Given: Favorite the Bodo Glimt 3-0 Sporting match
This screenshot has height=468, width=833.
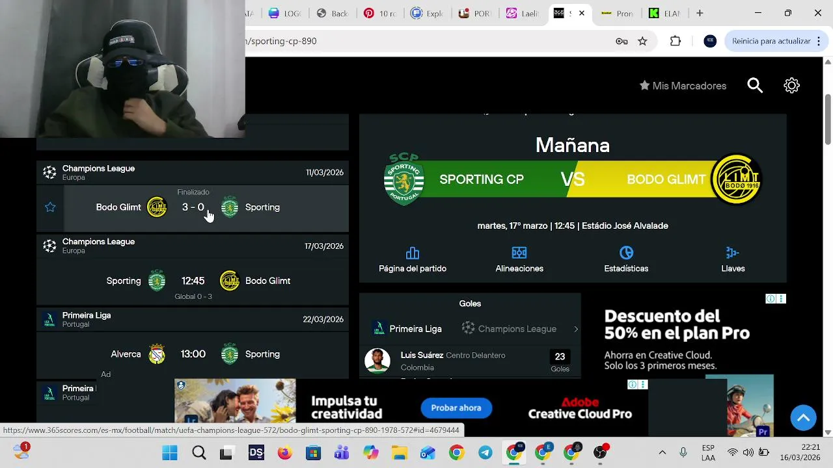Looking at the screenshot, I should tap(50, 207).
